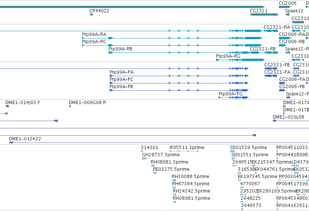Select the RH08981.3prime EST label
309x211 pixels.
point(169,162)
